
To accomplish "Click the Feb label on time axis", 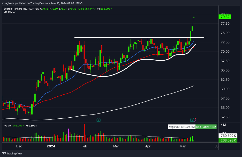I will 84,146.
